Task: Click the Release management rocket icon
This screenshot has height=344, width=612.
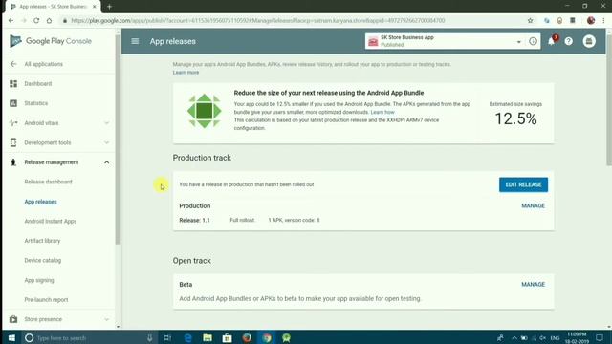Action: (13, 162)
